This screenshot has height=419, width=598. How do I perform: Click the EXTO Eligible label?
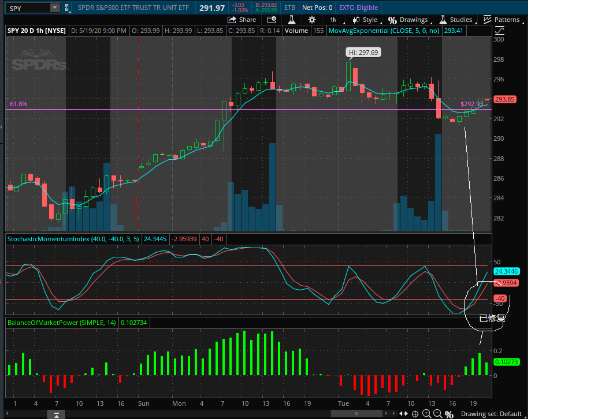pyautogui.click(x=358, y=8)
